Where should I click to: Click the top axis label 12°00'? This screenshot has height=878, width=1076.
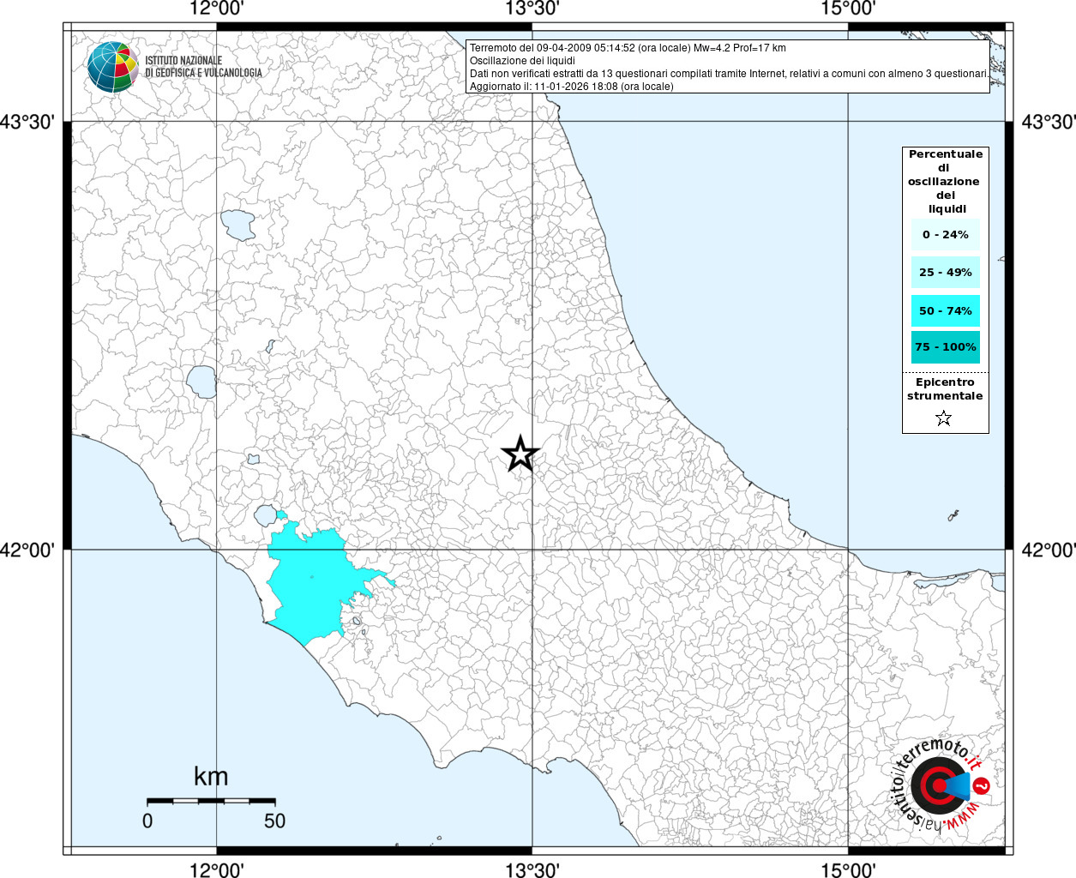(216, 9)
